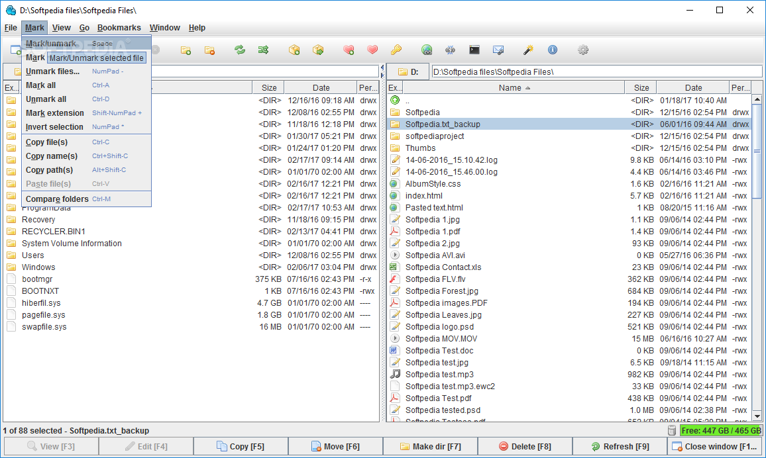Choose Invert selection menu entry

pyautogui.click(x=86, y=127)
